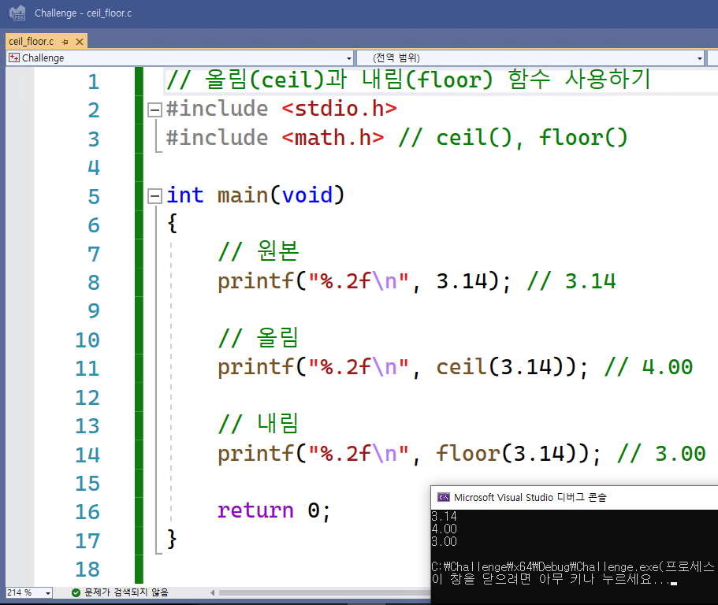Click the green checkmark no-issues status icon
This screenshot has width=718, height=605.
pyautogui.click(x=76, y=592)
